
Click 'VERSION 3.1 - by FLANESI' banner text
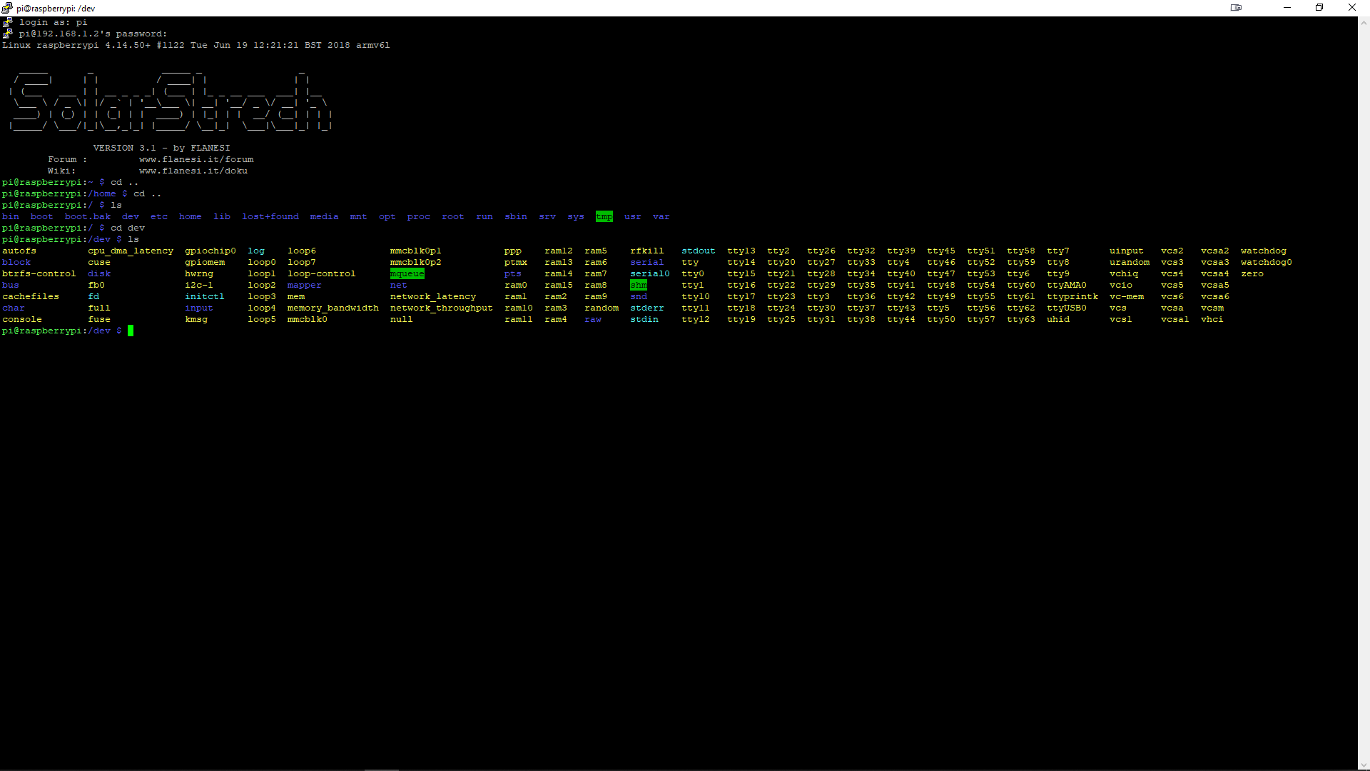click(x=162, y=148)
